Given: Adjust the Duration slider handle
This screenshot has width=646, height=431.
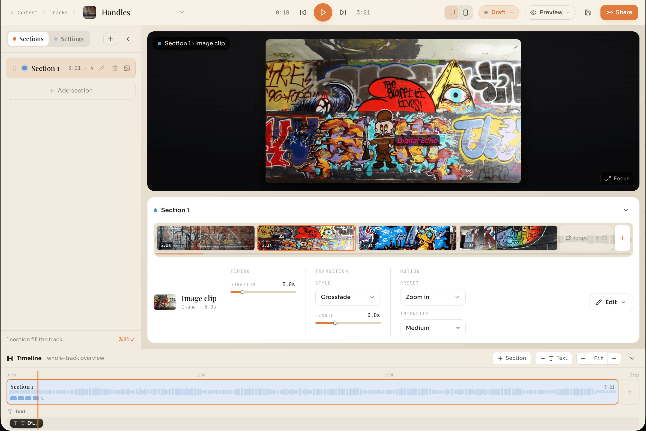Looking at the screenshot, I should coord(242,292).
